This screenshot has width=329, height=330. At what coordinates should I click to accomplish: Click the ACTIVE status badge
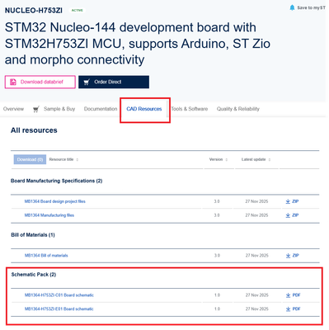pos(78,11)
